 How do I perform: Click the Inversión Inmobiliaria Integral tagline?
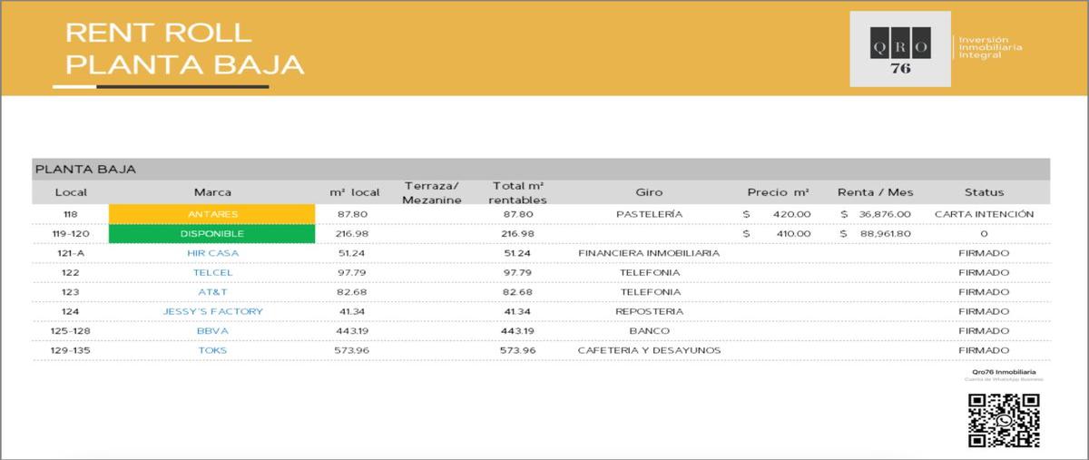(x=990, y=48)
